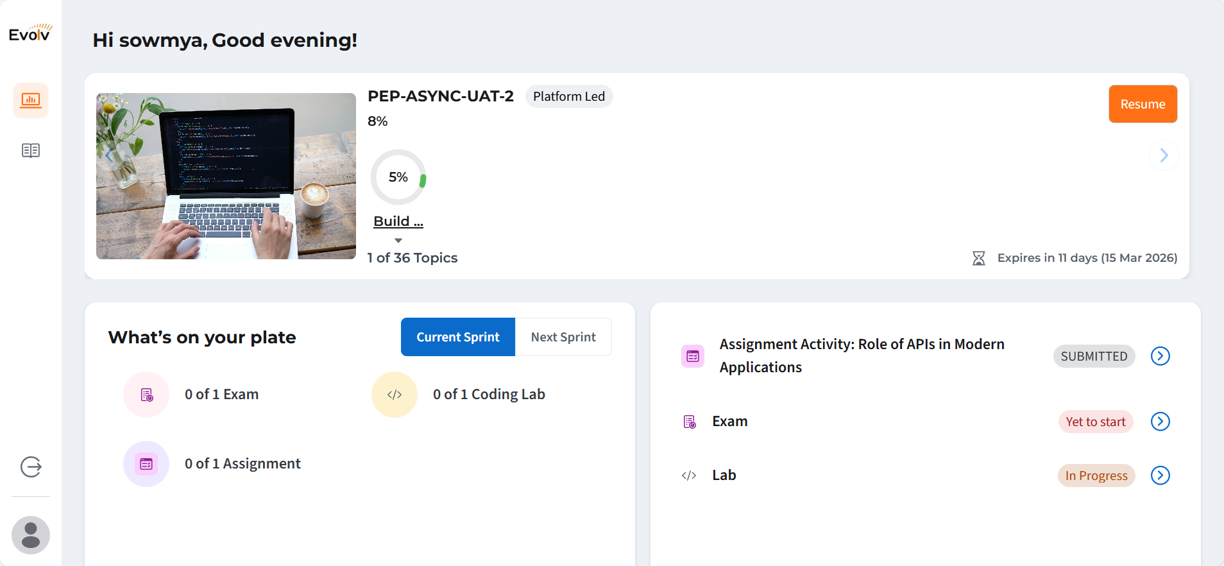Switch to Current Sprint tab
The image size is (1224, 566).
pos(457,337)
